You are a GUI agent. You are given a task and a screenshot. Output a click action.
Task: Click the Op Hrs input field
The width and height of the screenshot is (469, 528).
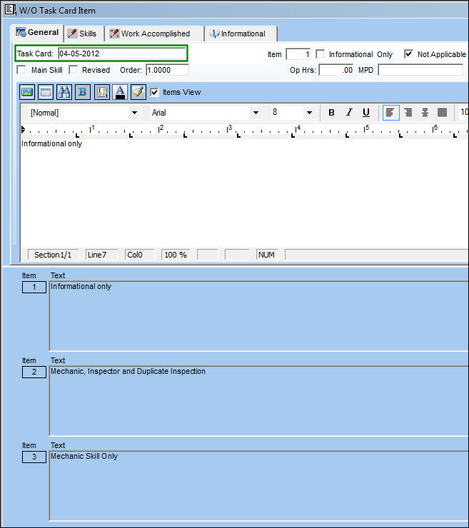(336, 70)
